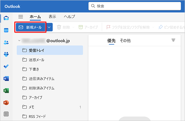Image resolution: width=185 pixels, height=121 pixels.
Task: Open the To Do checkmark icon
Action: 6,66
